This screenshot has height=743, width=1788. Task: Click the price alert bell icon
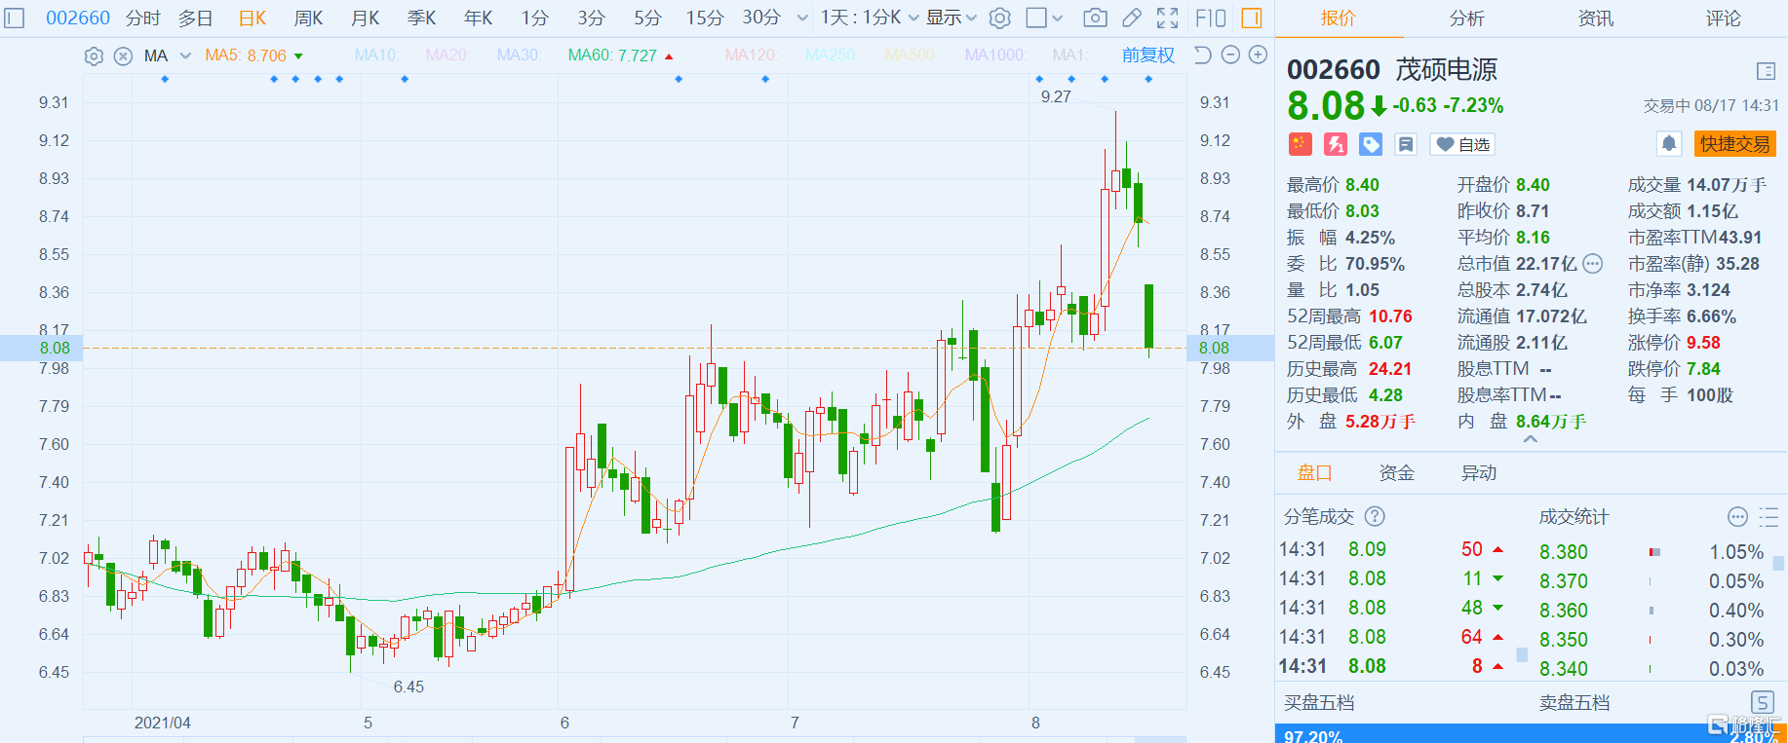coord(1669,144)
